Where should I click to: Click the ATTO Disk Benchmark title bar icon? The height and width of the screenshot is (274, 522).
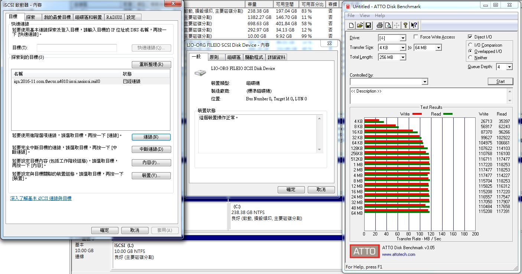pos(348,6)
